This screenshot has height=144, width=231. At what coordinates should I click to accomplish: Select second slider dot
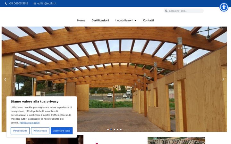[111, 130]
